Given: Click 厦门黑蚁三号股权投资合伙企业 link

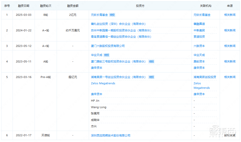Looking at the screenshot, I should [x=118, y=61].
